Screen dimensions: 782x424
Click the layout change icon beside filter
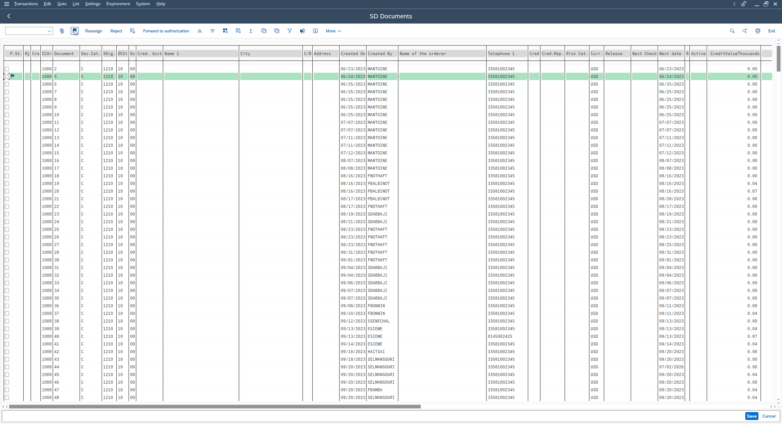(x=303, y=31)
